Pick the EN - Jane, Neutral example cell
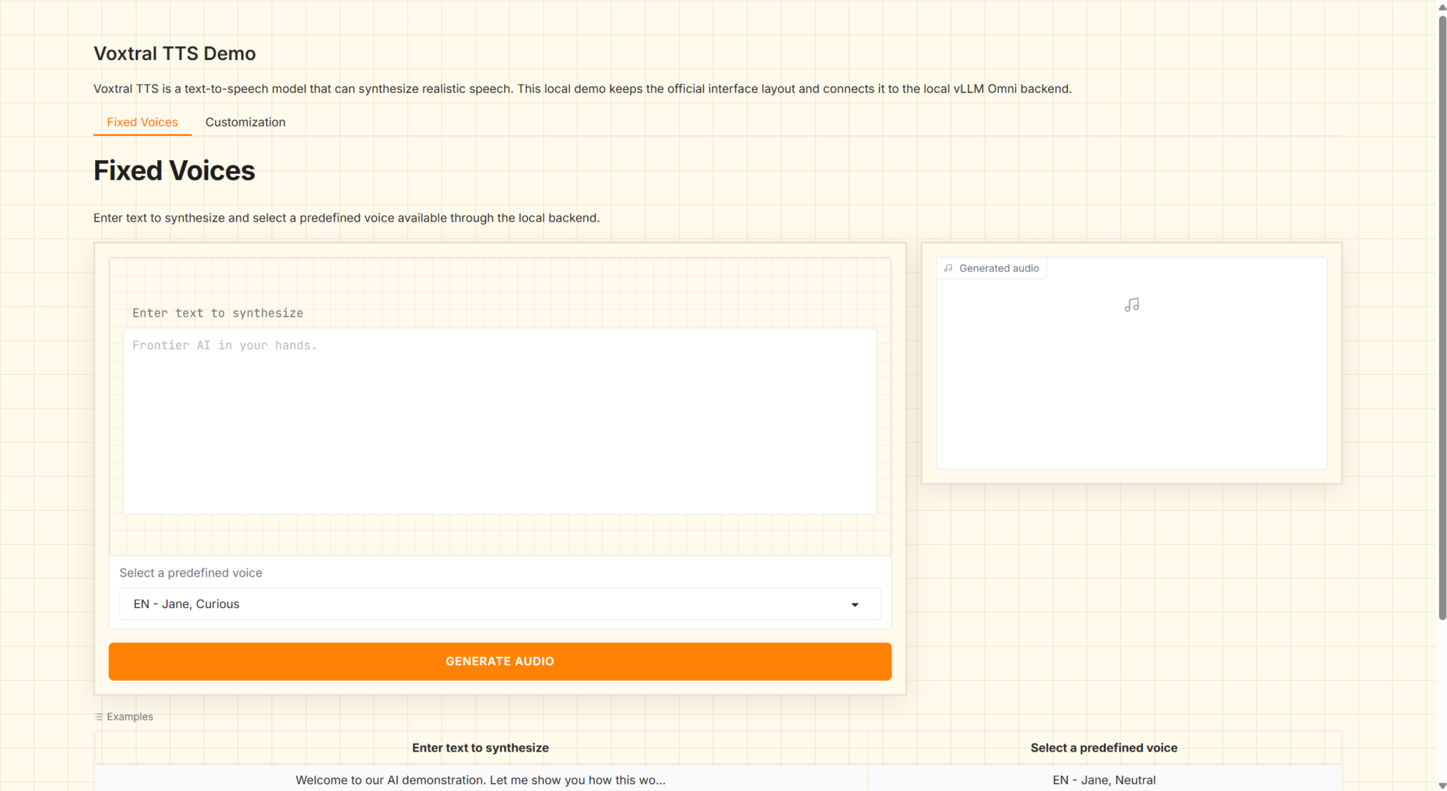 coord(1104,780)
